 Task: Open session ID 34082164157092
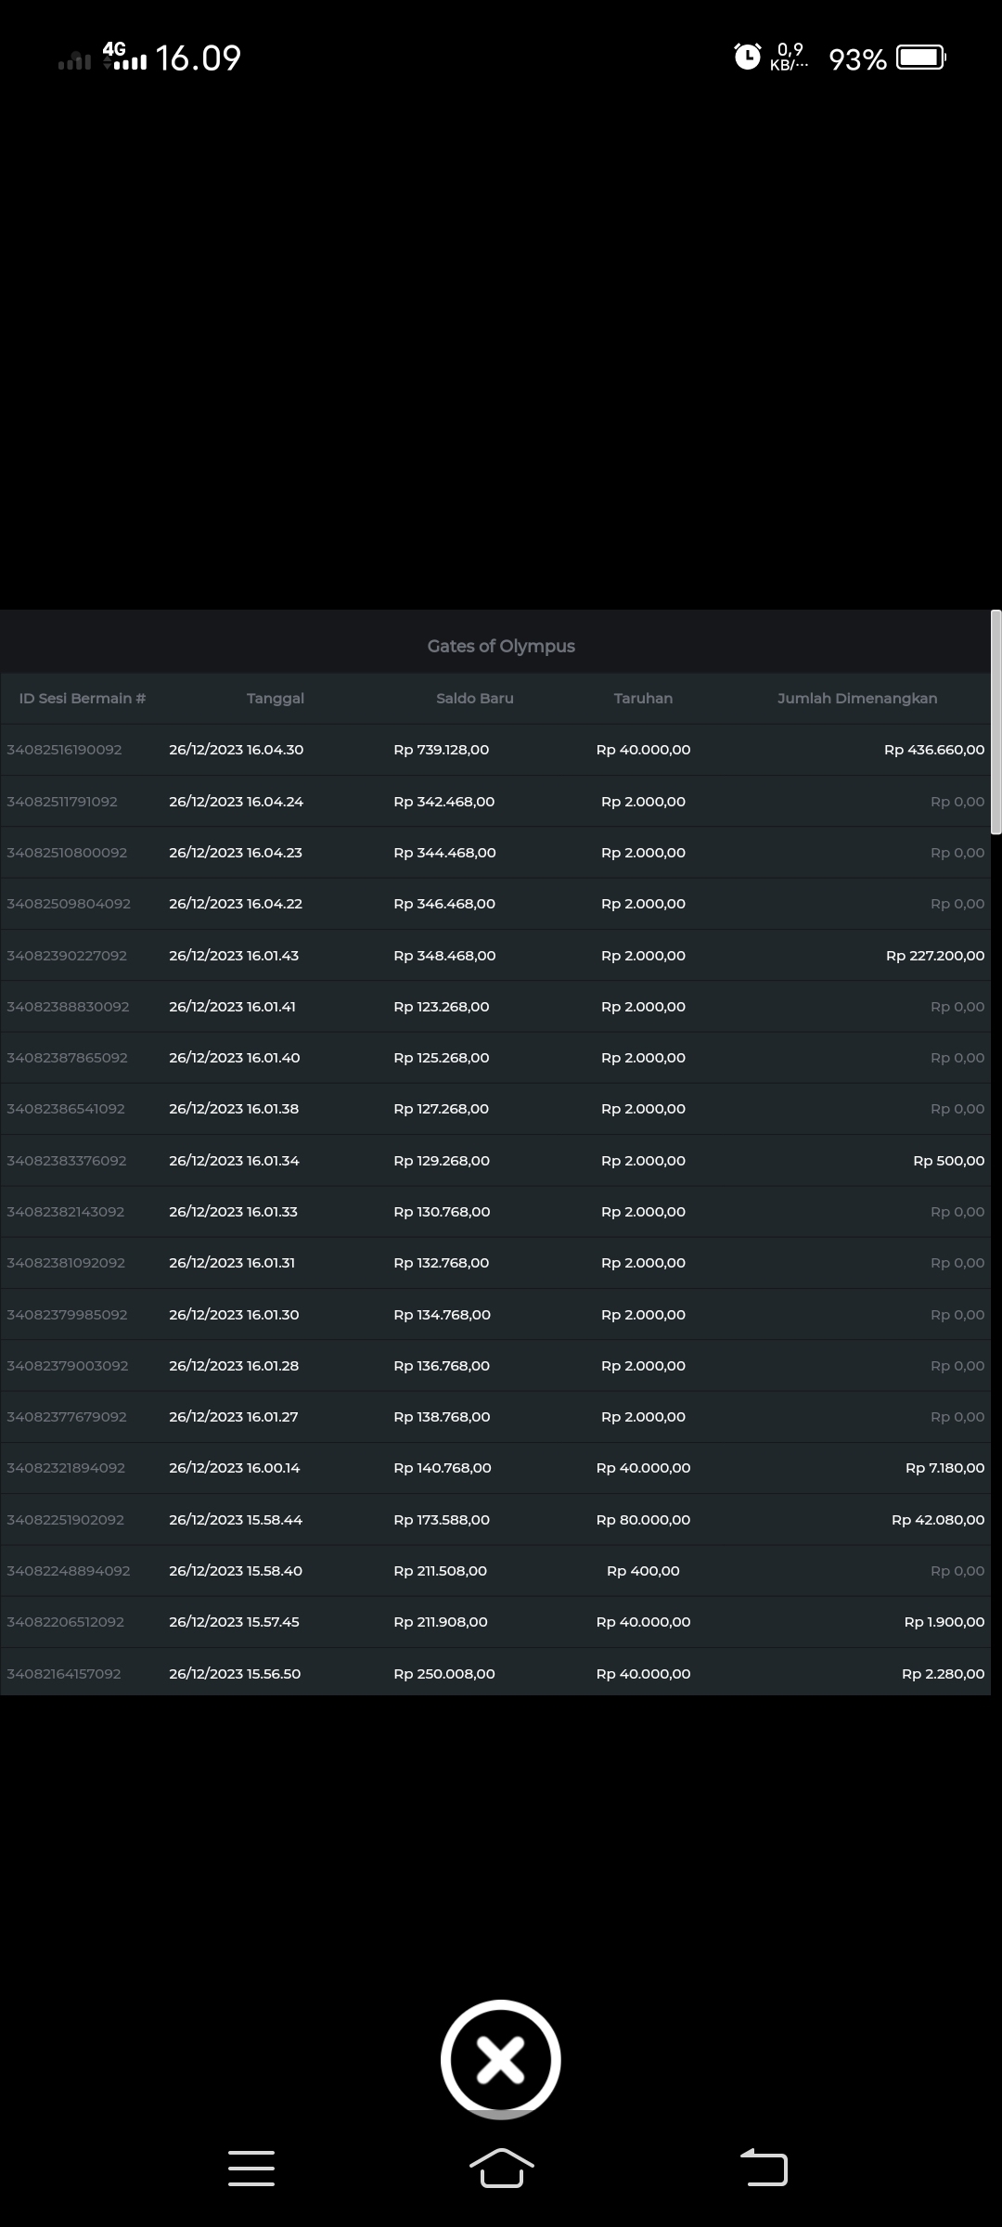point(64,1674)
